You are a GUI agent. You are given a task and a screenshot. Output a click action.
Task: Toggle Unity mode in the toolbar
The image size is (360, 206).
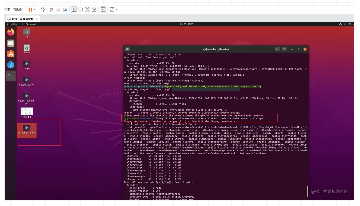[94, 10]
